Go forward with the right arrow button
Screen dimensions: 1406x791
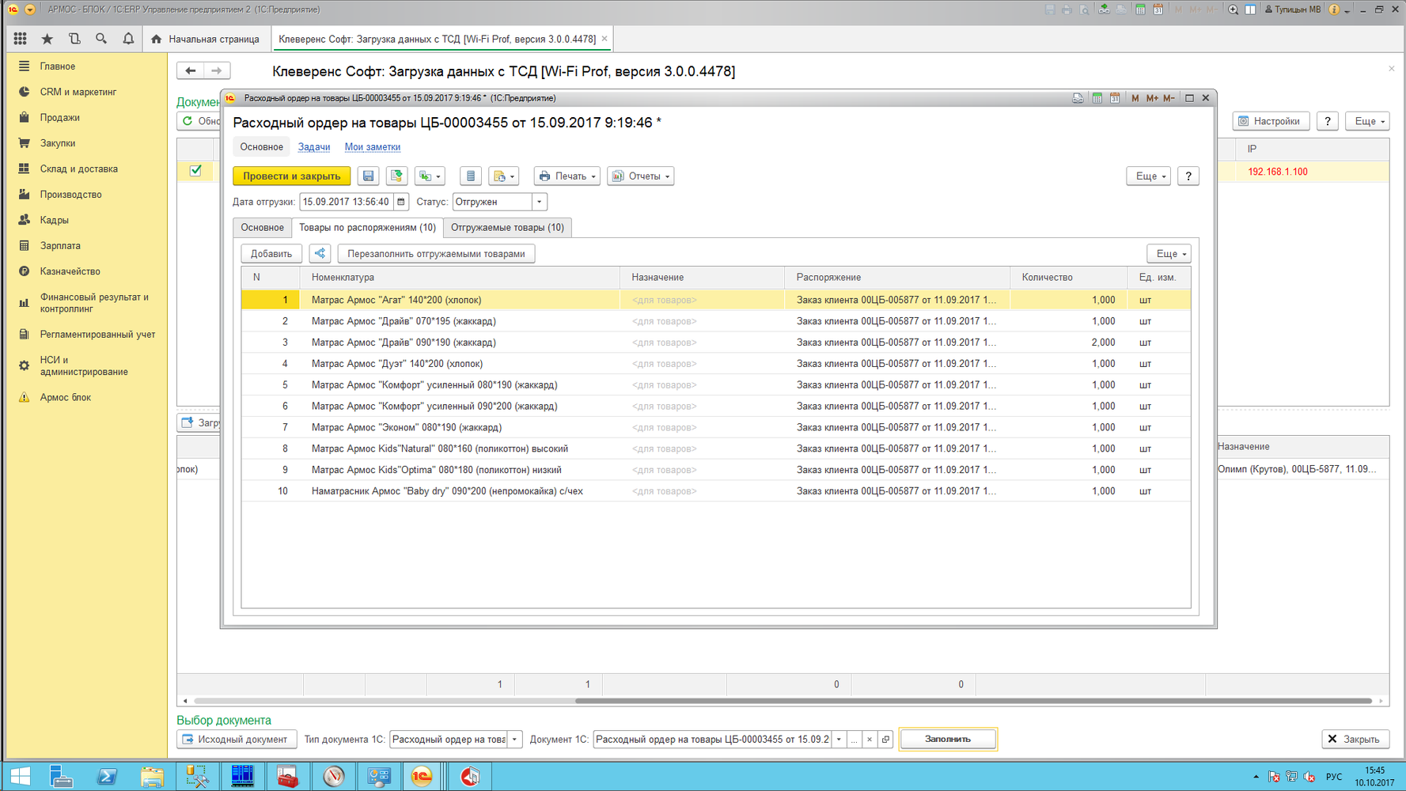point(217,70)
